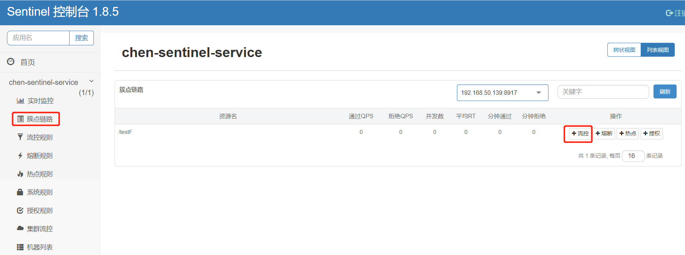Image resolution: width=685 pixels, height=255 pixels.
Task: Click the records-per-page field showing 16
Action: 633,156
